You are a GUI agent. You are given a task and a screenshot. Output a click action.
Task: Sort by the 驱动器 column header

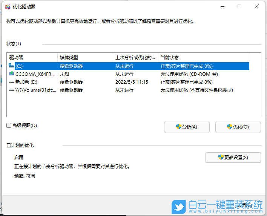(x=32, y=58)
